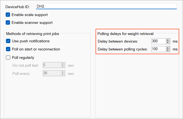Viewport: 183px width, 119px height.
Task: Decrease Delay between polling cycles value
Action: click(x=168, y=50)
